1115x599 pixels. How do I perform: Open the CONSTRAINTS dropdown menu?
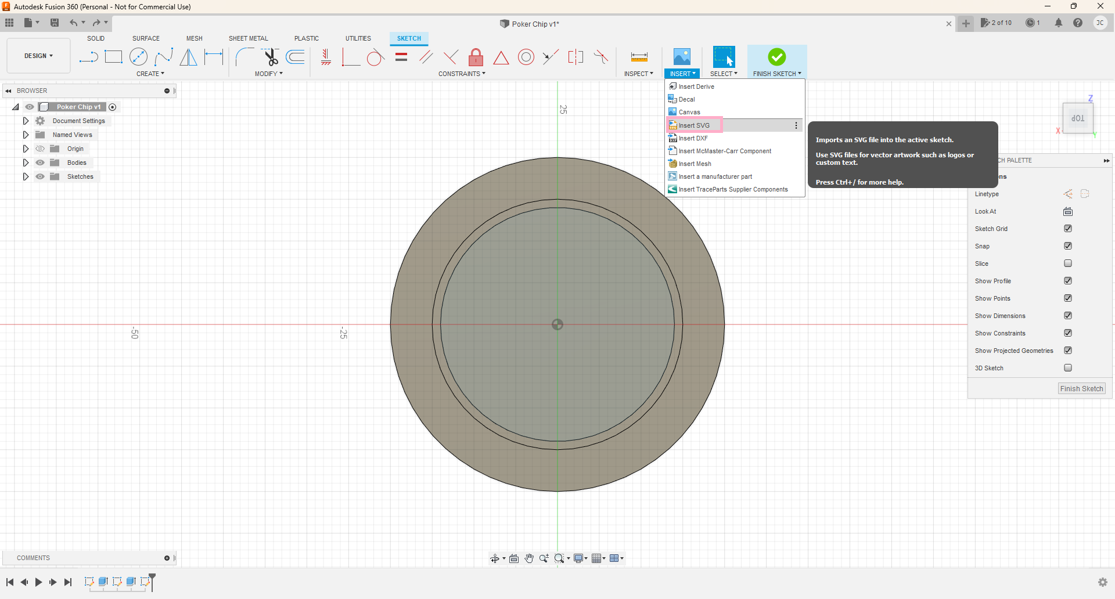[461, 74]
